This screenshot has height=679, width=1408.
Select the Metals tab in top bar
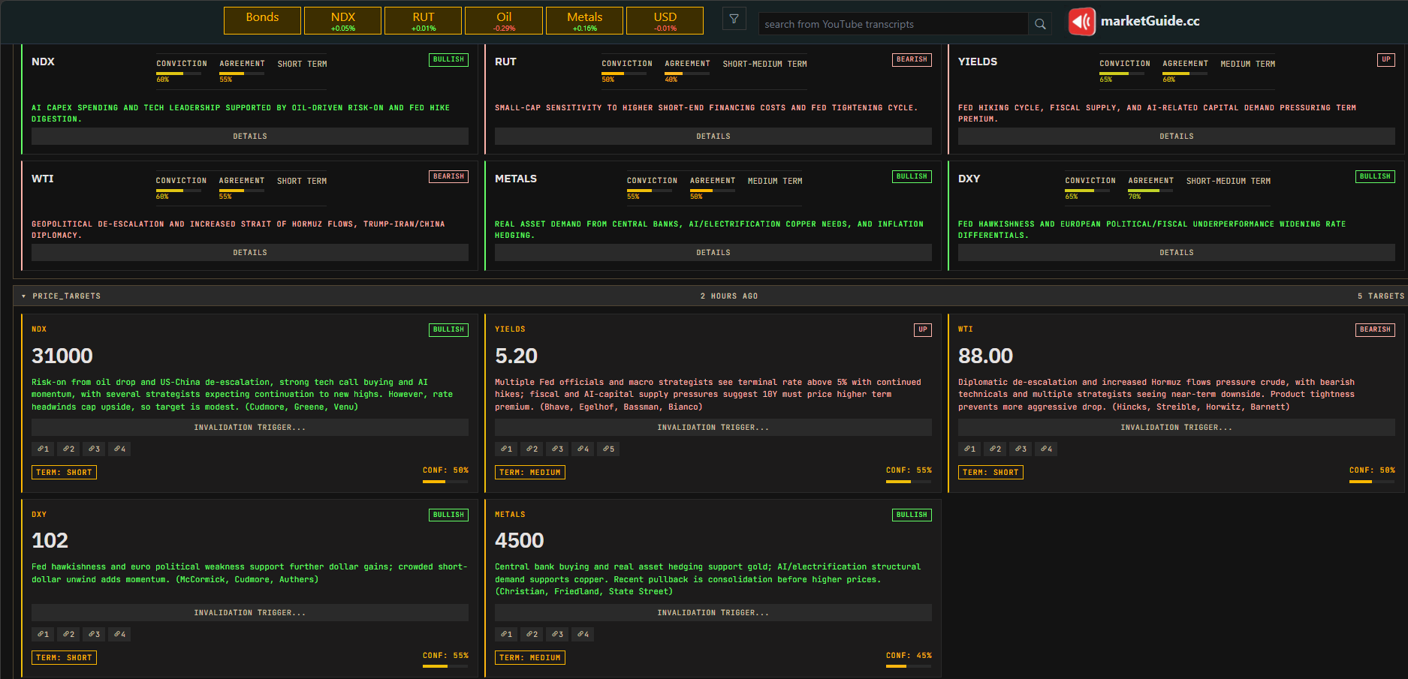click(584, 20)
